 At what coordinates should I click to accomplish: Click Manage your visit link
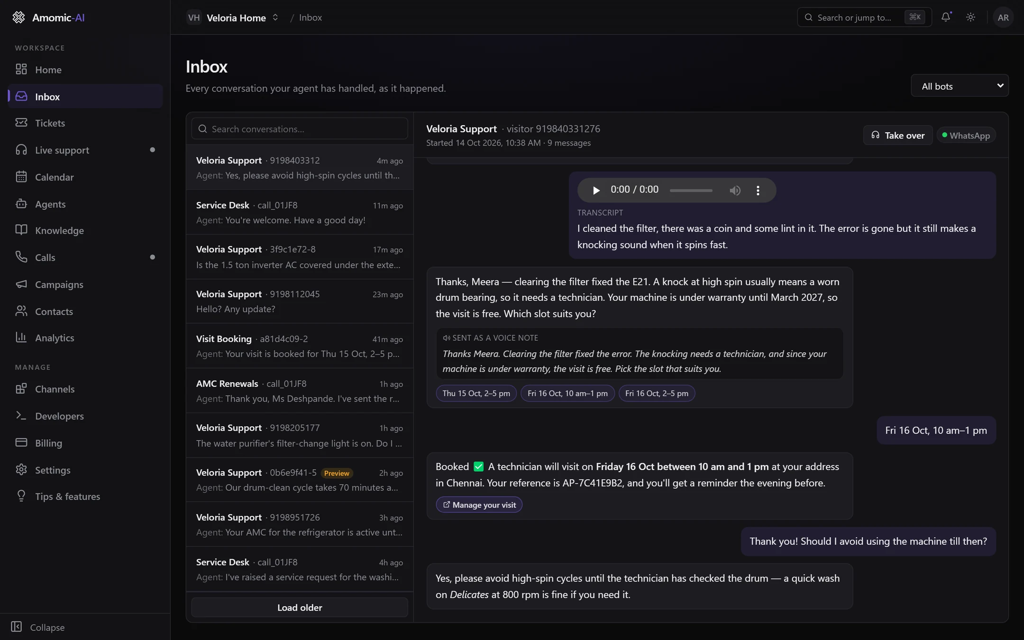click(x=479, y=505)
